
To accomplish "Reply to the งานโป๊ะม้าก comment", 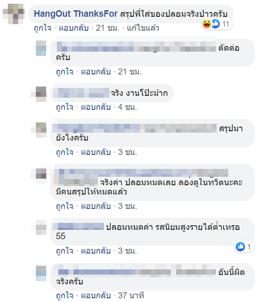I will point(96,107).
